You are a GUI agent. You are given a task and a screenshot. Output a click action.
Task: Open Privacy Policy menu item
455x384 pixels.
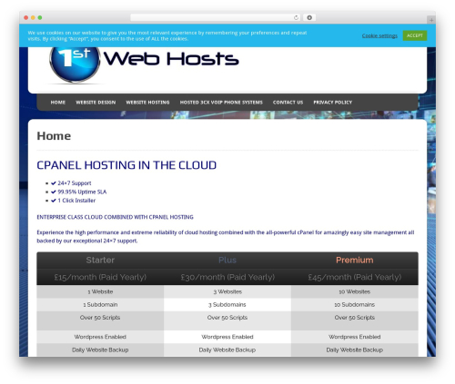click(x=333, y=103)
